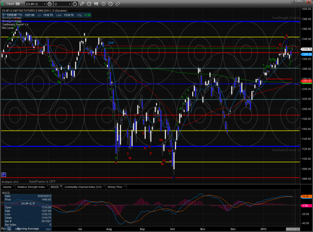Click the 'OverBought (Frame' label
This screenshot has height=232, width=313.
286,18
